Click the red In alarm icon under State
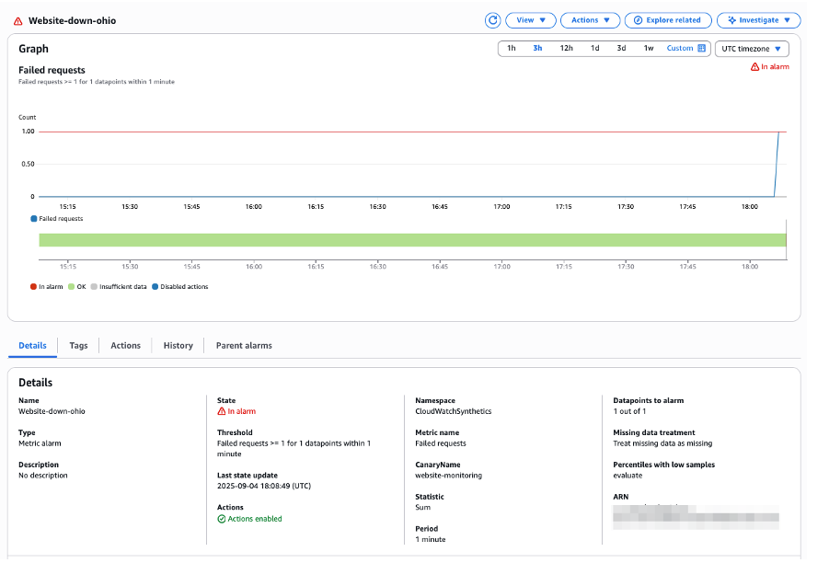This screenshot has width=829, height=563. point(221,411)
